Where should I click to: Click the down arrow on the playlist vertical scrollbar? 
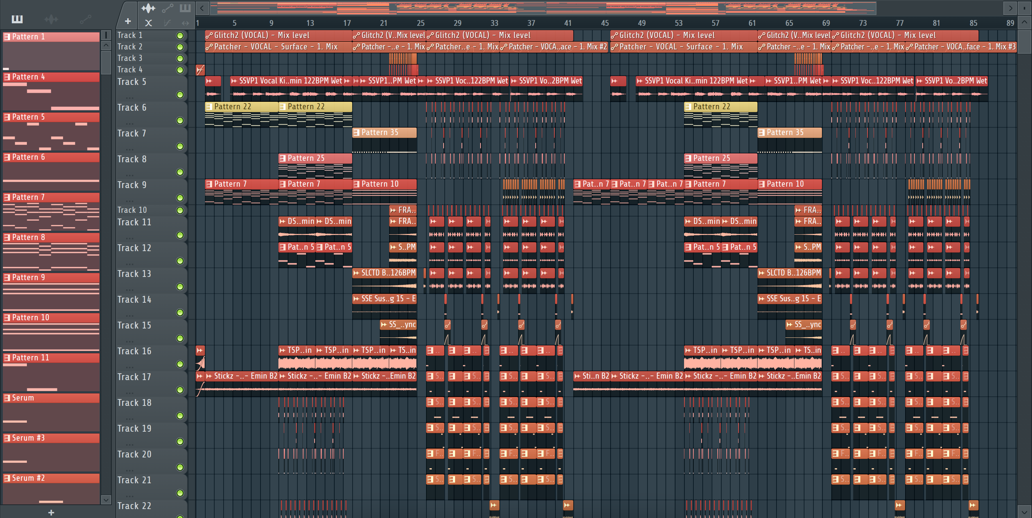click(1024, 512)
